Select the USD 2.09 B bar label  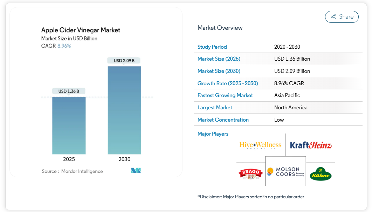click(124, 61)
